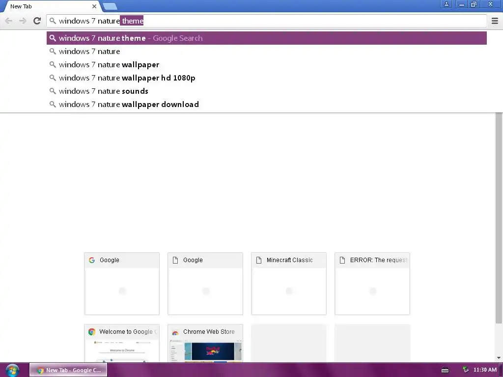Open the Minecraft Classic tile
The image size is (503, 377).
289,284
